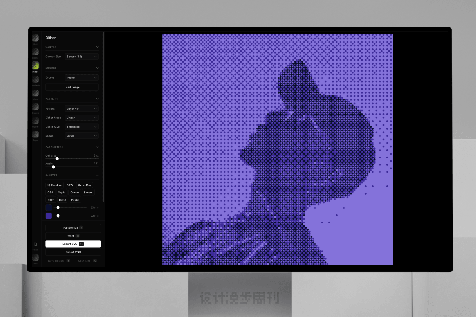Open the Lines generator icon
Image resolution: width=476 pixels, height=317 pixels.
[35, 93]
